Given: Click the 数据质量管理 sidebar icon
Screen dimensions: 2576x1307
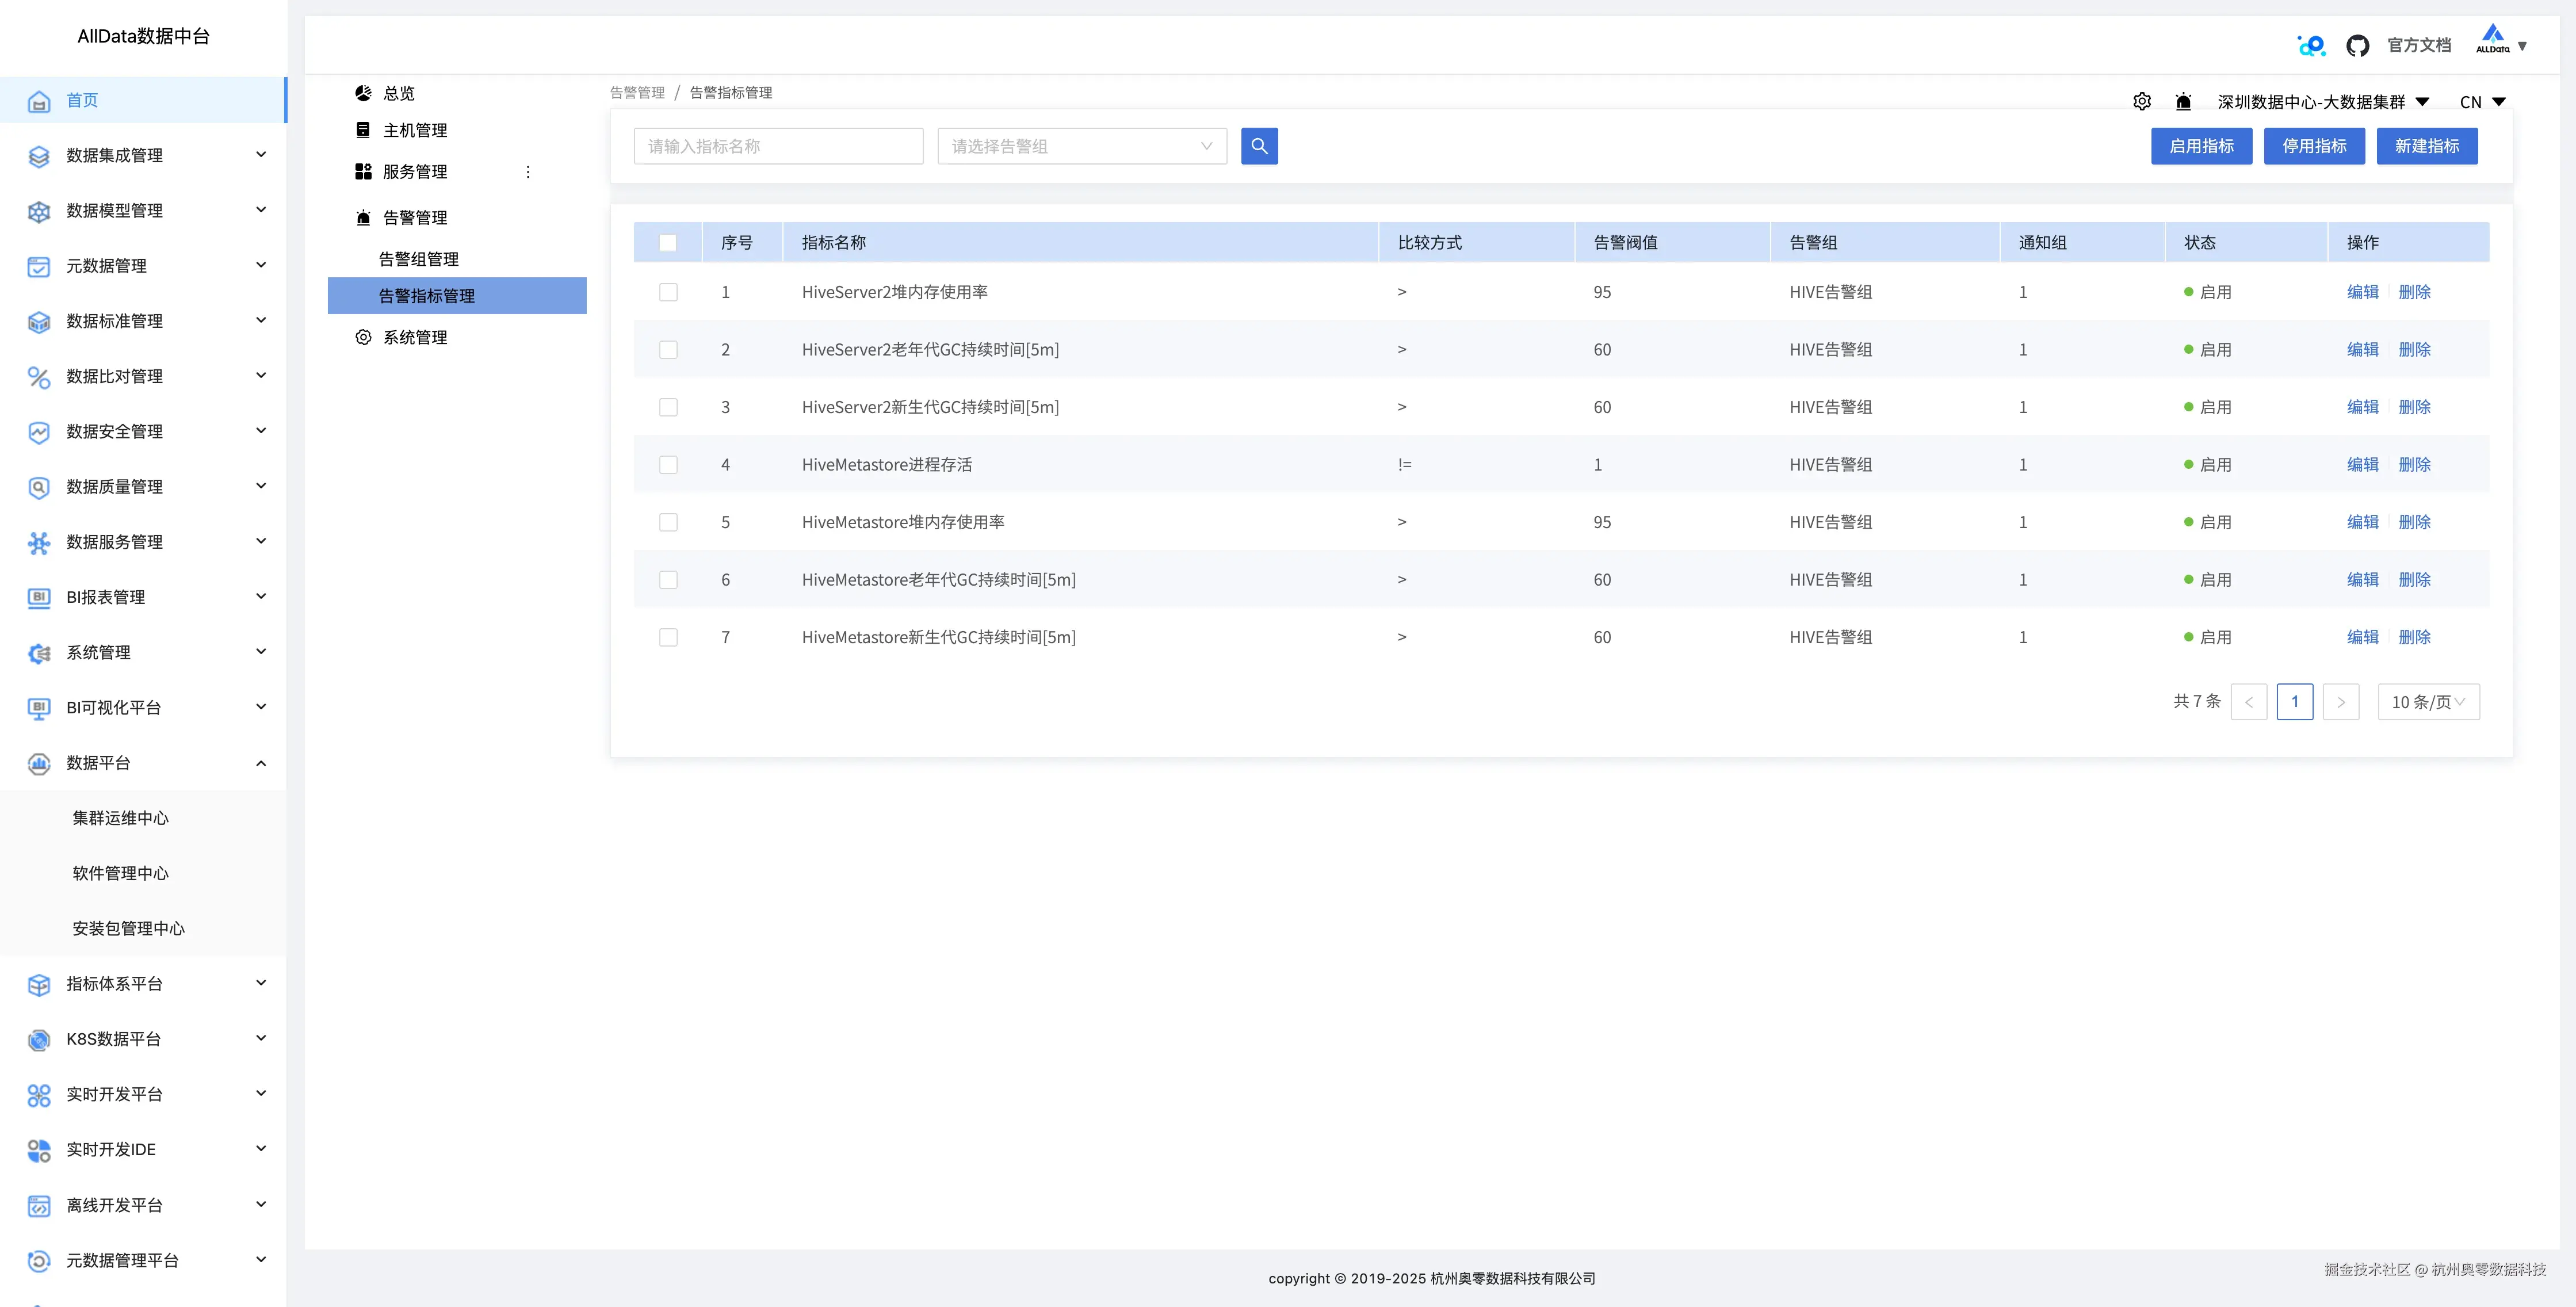Looking at the screenshot, I should click(x=39, y=487).
